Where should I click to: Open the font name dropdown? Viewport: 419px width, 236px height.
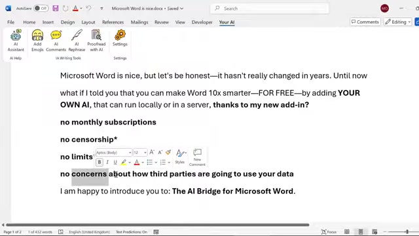pyautogui.click(x=130, y=153)
